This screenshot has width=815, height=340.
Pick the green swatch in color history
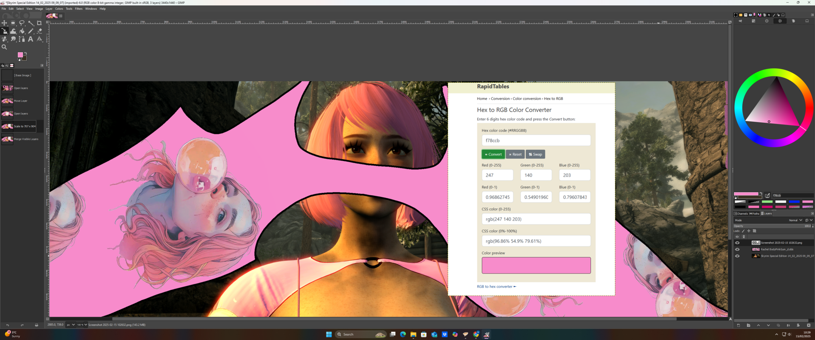pyautogui.click(x=767, y=202)
